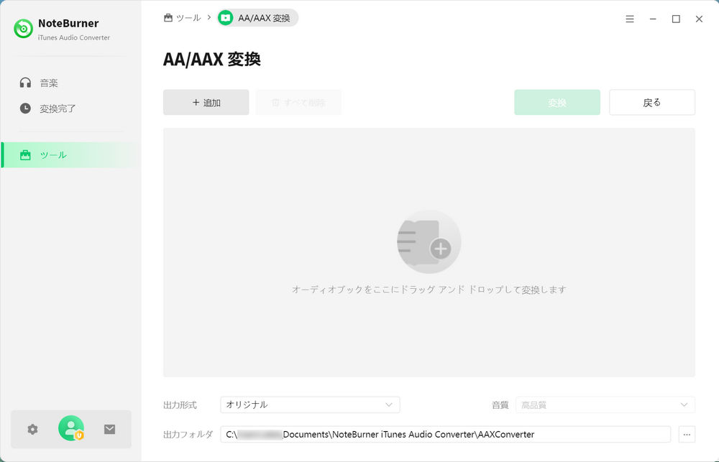Open the hamburger menu at top right
This screenshot has width=719, height=462.
pyautogui.click(x=629, y=19)
